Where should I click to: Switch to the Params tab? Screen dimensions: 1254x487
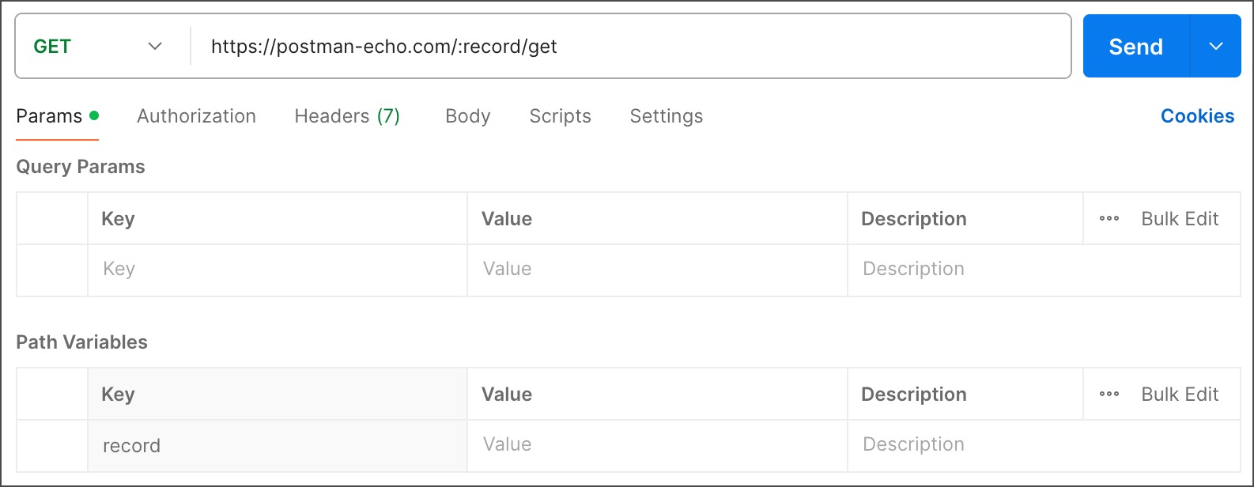click(50, 116)
